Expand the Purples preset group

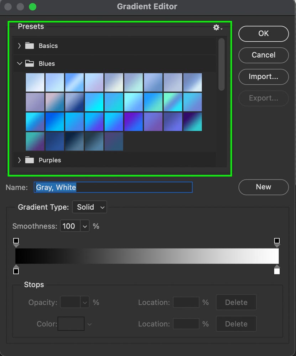coord(19,160)
